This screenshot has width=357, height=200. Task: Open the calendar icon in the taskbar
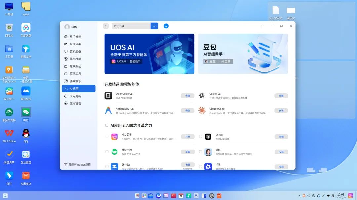click(181, 196)
